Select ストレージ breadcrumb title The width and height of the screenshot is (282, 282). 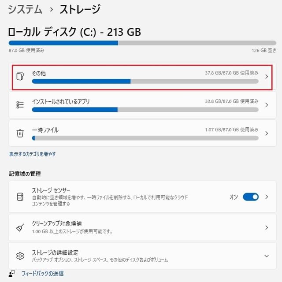80,9
